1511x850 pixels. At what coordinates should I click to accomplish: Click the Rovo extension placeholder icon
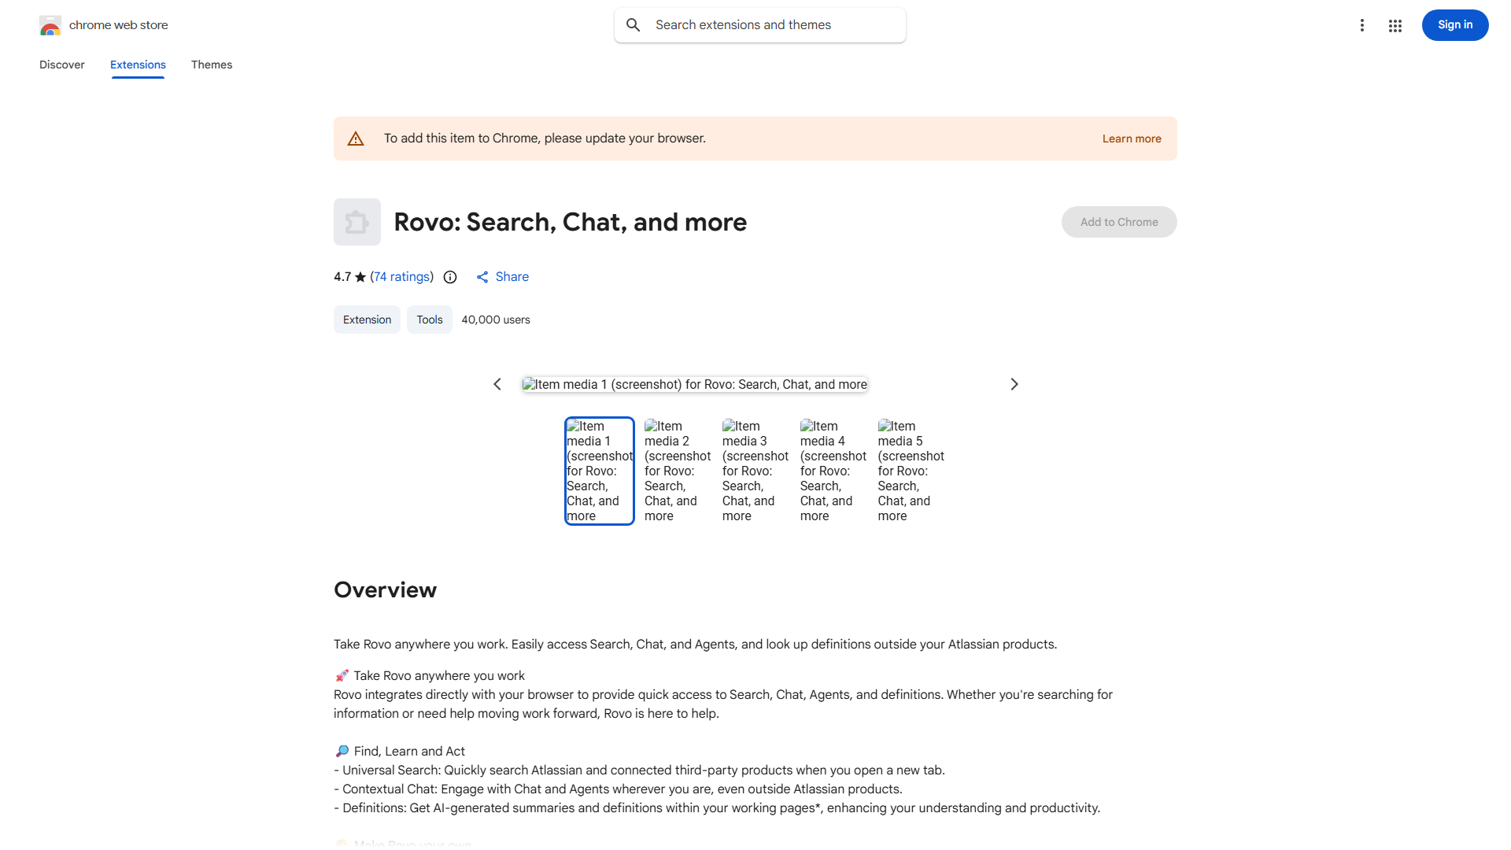click(x=357, y=222)
